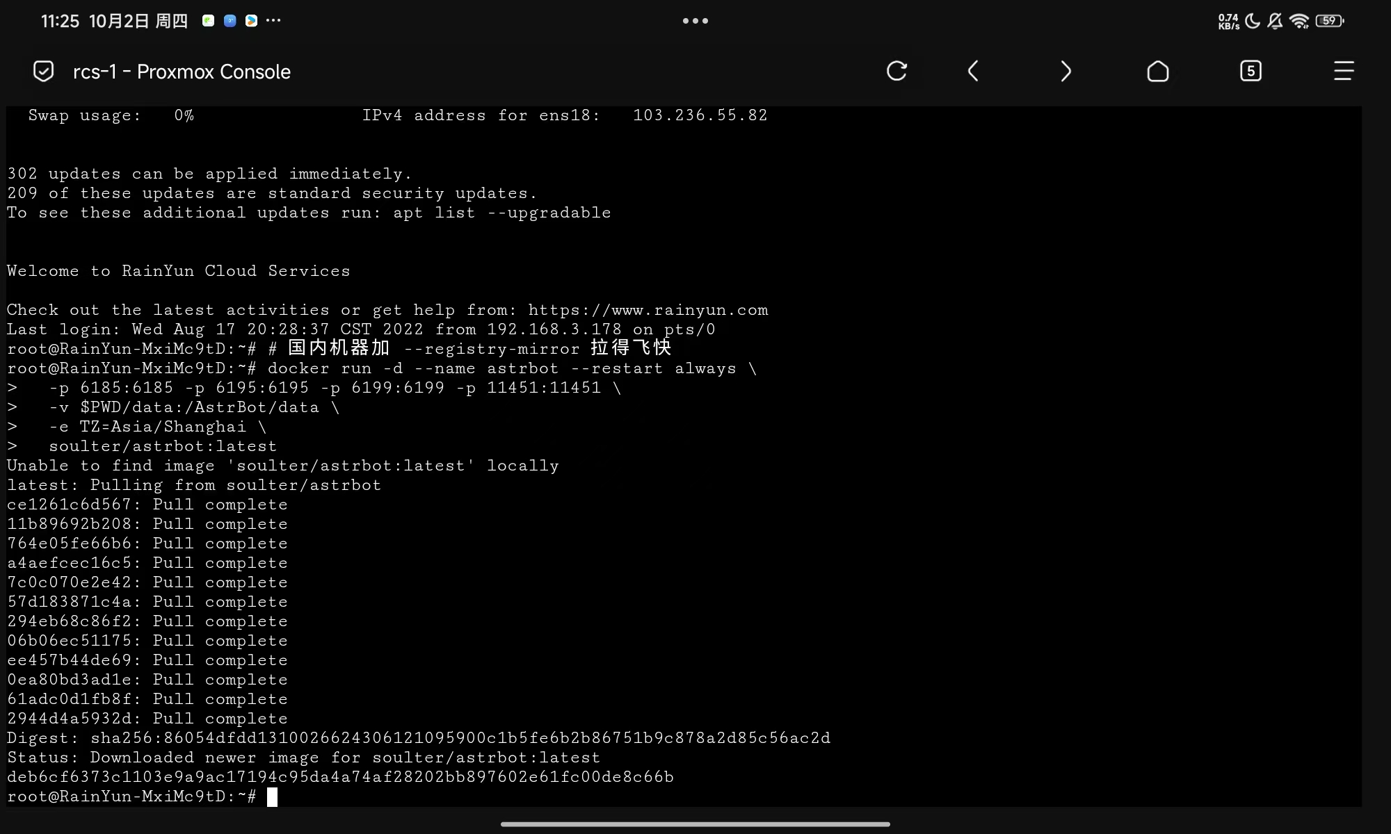Open the browser hamburger menu
This screenshot has height=834, width=1391.
click(x=1343, y=71)
